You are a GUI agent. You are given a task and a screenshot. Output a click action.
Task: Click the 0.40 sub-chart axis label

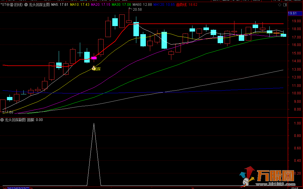click(x=298, y=161)
